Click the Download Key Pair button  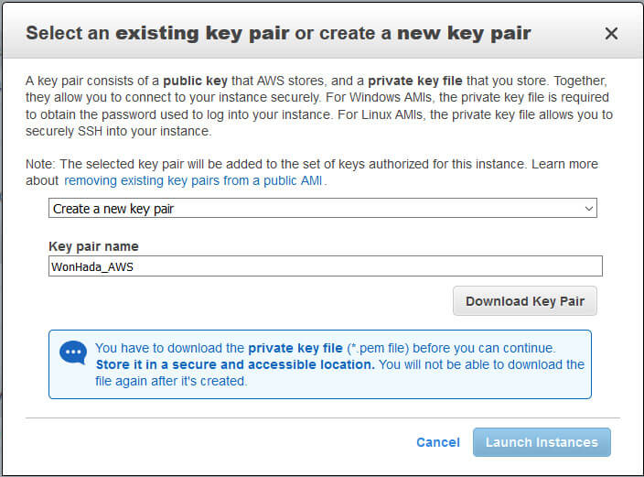point(525,301)
